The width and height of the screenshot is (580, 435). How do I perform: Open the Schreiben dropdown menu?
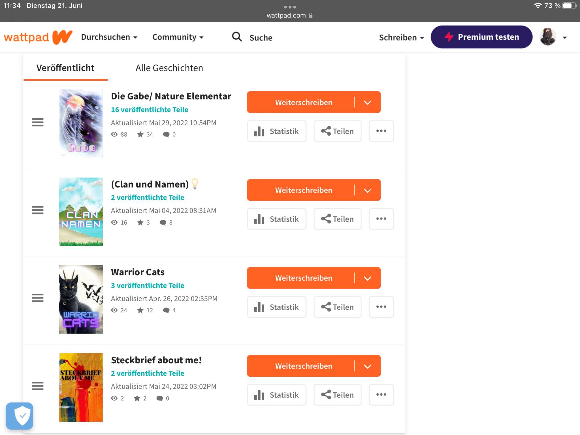tap(401, 37)
